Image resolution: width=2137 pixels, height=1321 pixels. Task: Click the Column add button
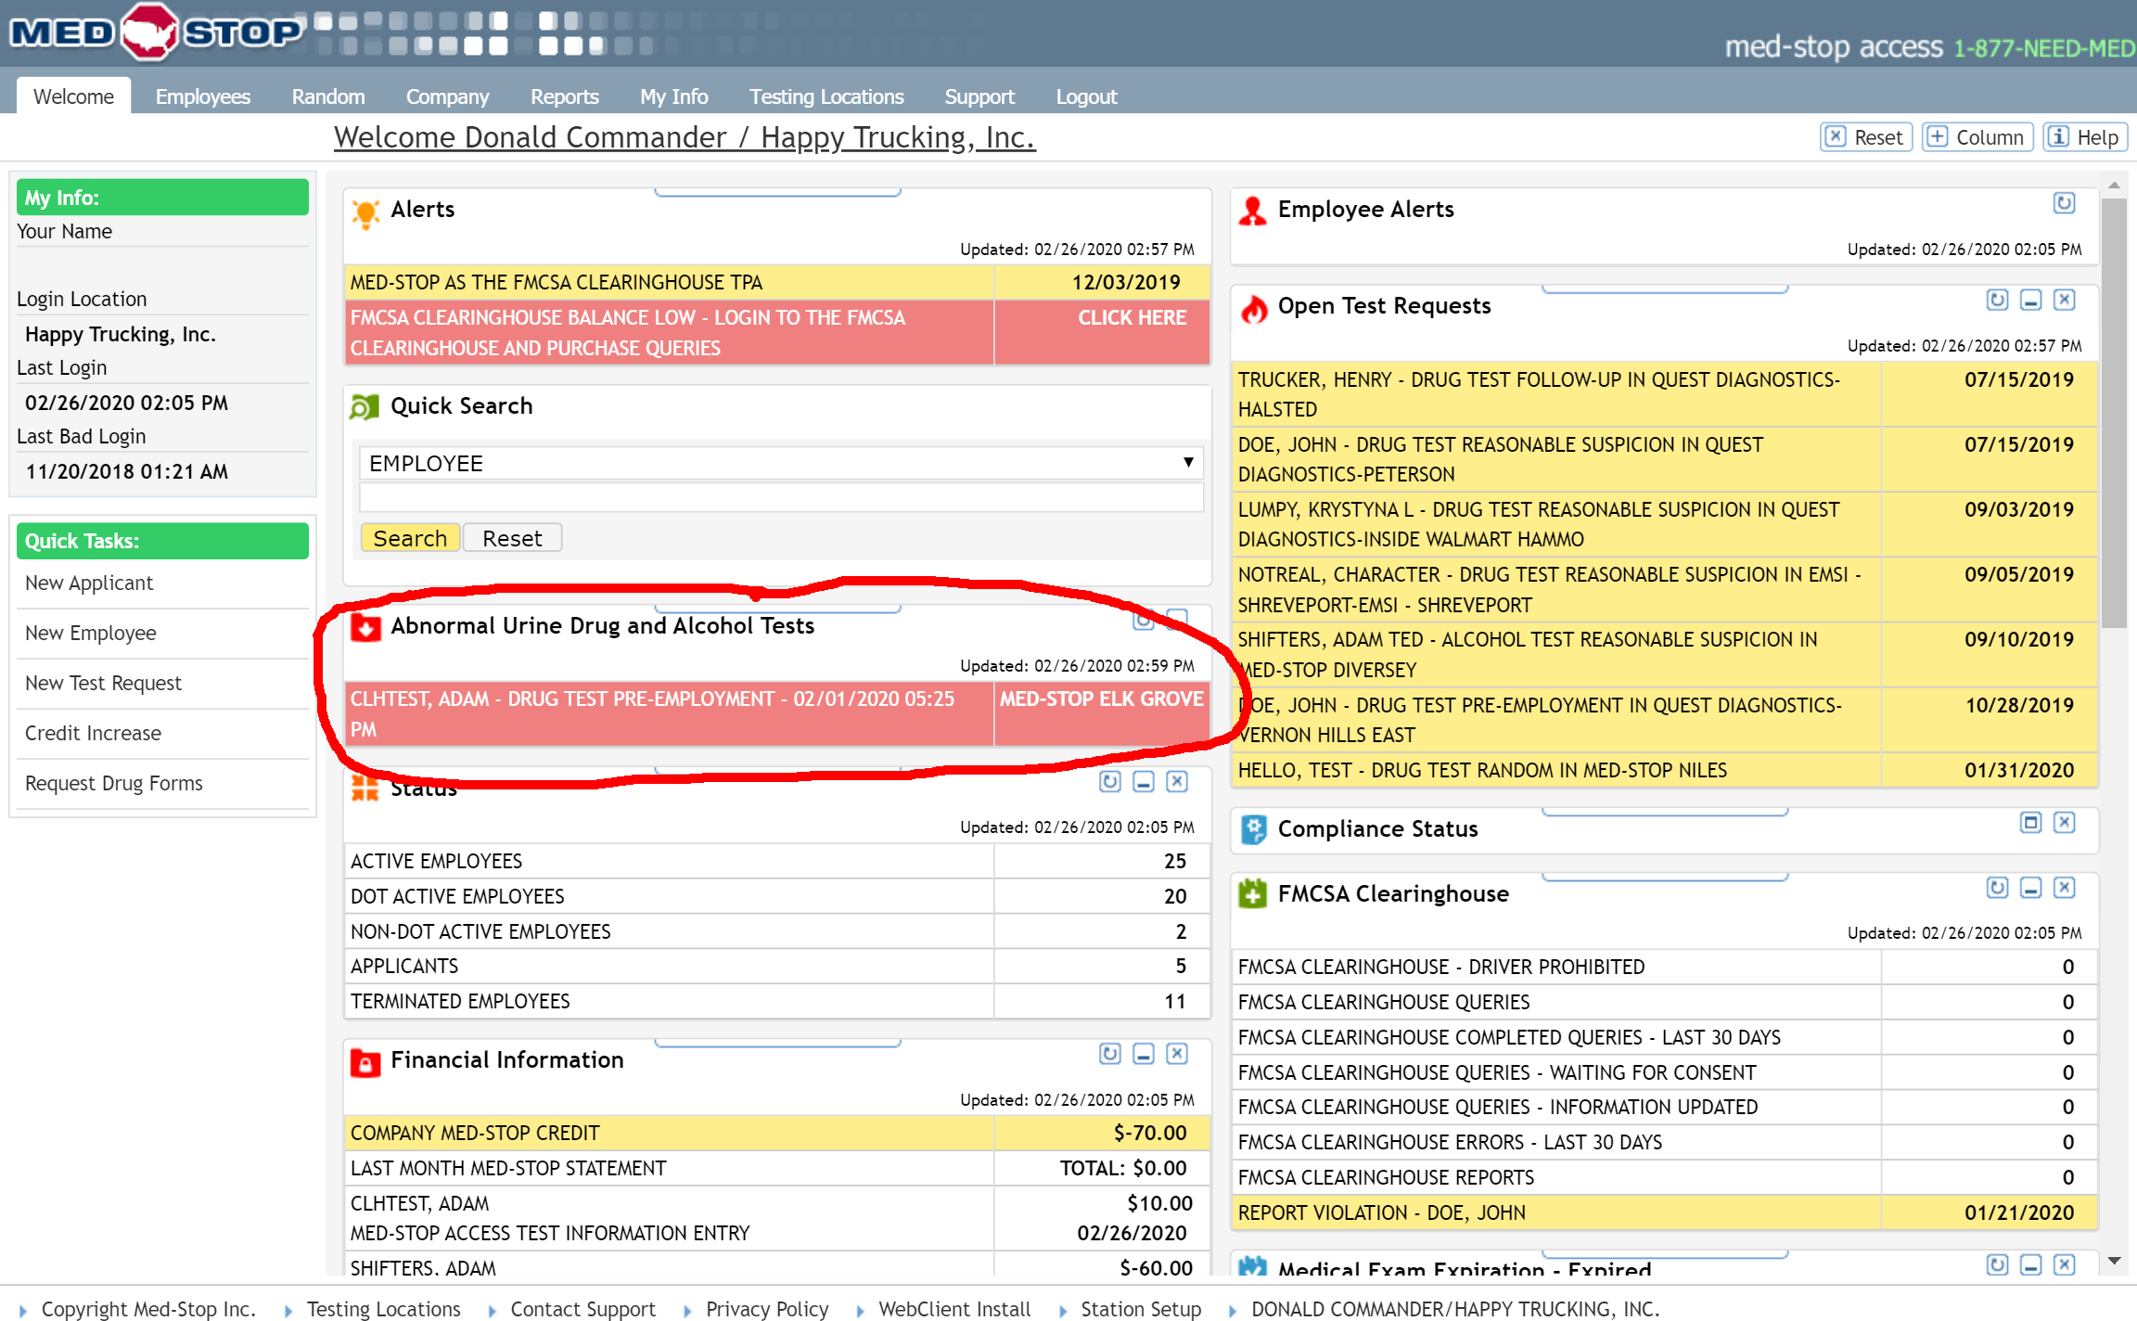(x=1977, y=137)
